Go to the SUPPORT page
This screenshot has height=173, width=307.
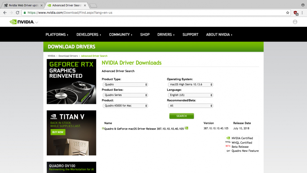click(x=190, y=35)
